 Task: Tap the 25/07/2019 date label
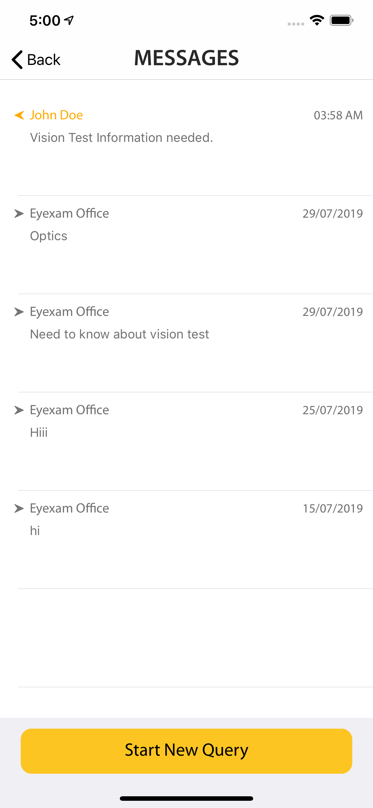coord(332,410)
